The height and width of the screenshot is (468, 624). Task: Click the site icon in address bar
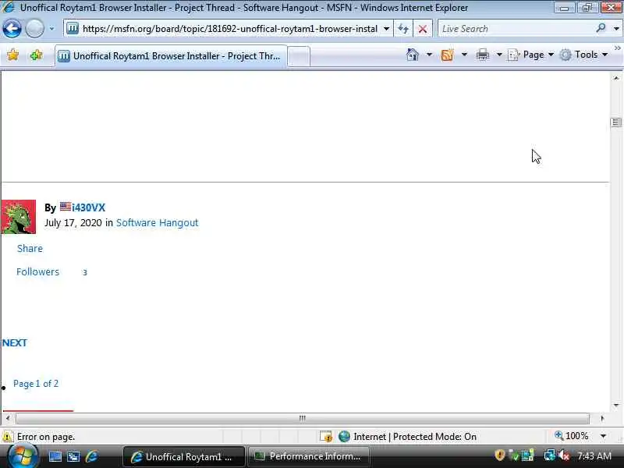coord(72,29)
